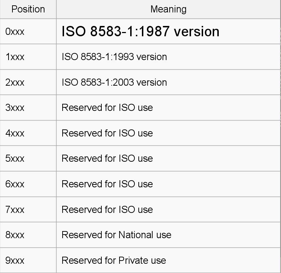The width and height of the screenshot is (281, 273).
Task: Select the 8xxx position cell
Action: [x=28, y=235]
